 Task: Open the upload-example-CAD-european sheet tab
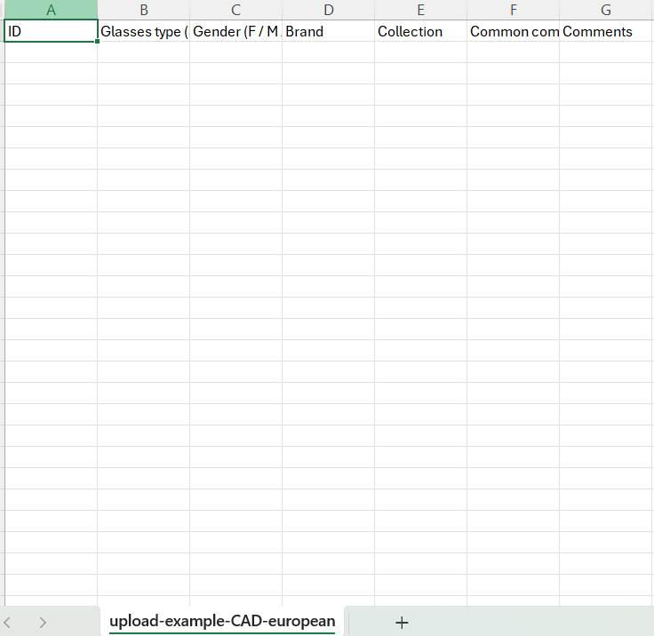222,621
